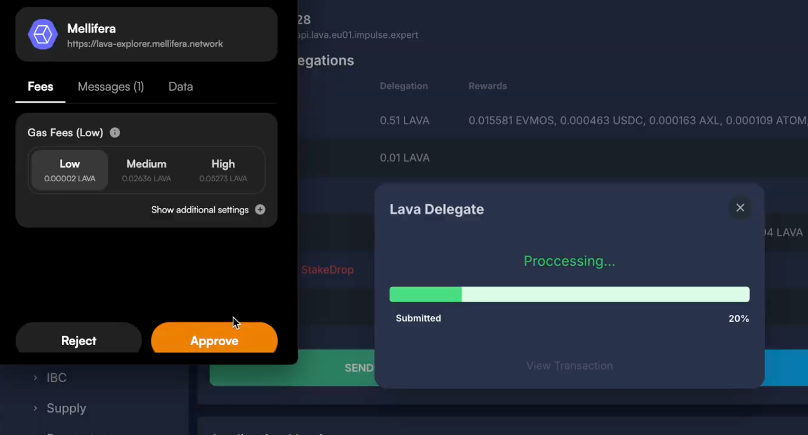Click the Rewards column header
Viewport: 808px width, 435px height.
tap(488, 86)
